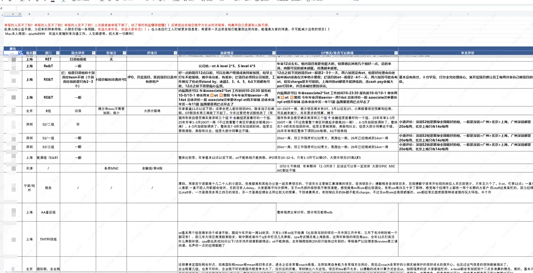533x273 pixels.
Task: Click the B组 department cell
Action: (x=48, y=111)
